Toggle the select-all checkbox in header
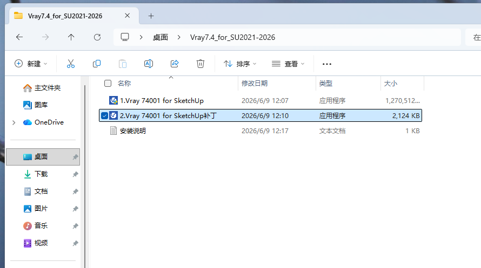This screenshot has height=268, width=481. tap(108, 83)
